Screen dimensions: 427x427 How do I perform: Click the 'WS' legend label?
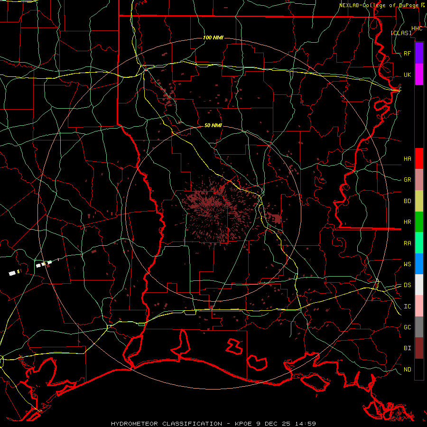pyautogui.click(x=407, y=264)
